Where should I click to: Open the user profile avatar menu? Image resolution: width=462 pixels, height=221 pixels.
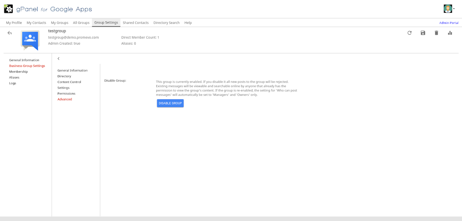pyautogui.click(x=449, y=9)
